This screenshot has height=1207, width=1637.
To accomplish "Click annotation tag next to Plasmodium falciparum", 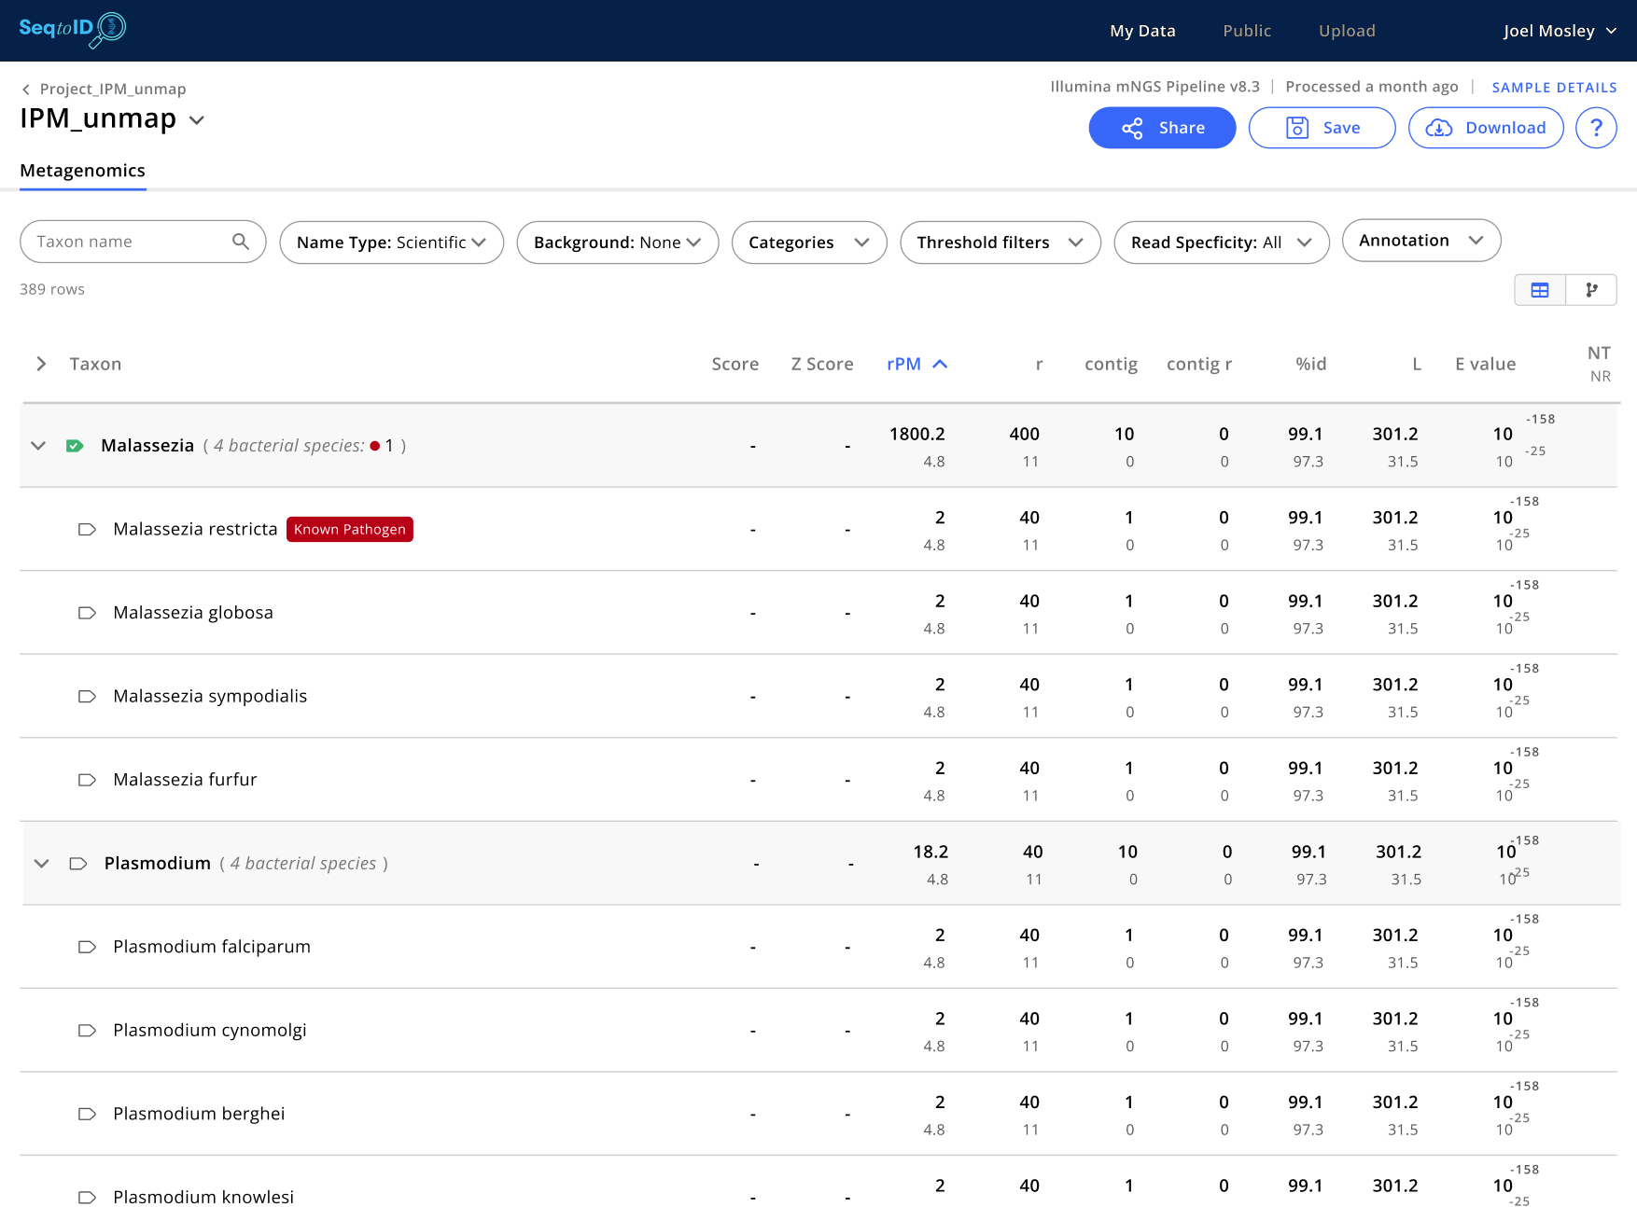I will coord(87,947).
